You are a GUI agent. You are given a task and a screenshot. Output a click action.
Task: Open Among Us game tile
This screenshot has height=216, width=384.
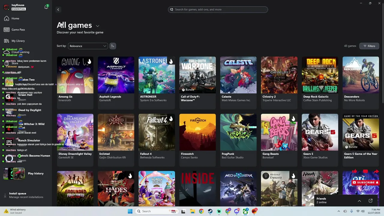tap(75, 82)
